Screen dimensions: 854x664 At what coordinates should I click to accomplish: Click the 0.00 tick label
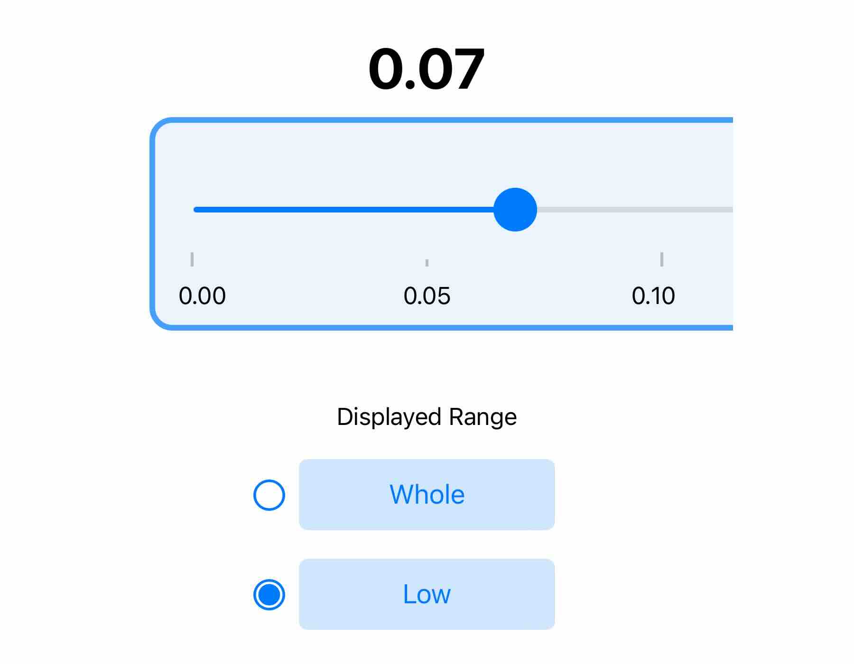point(202,296)
